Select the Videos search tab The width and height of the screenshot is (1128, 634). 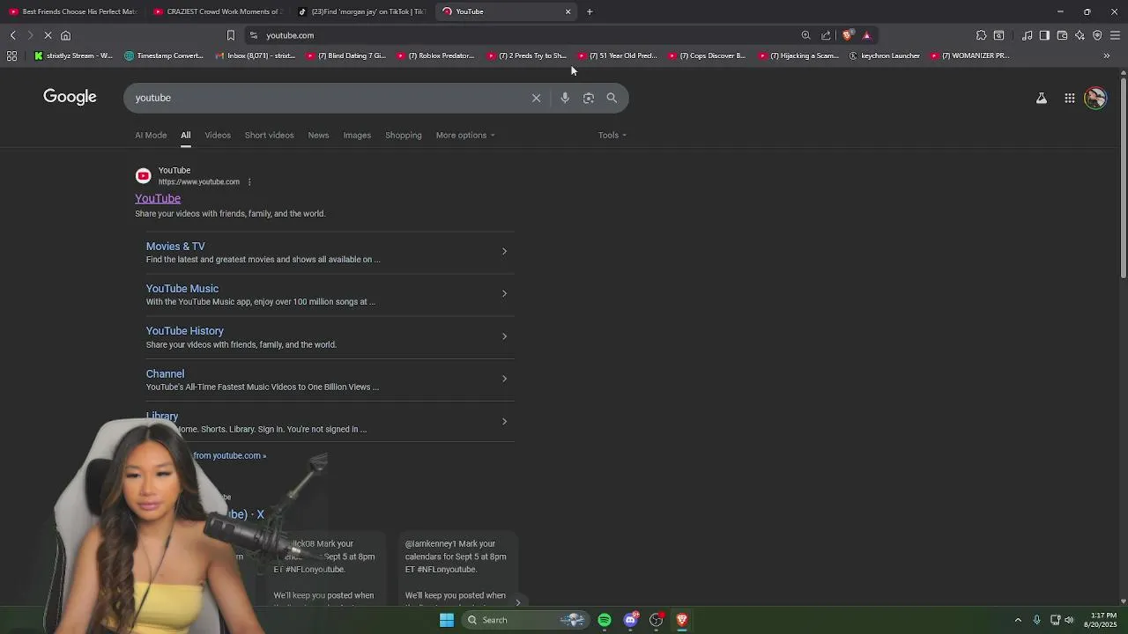click(x=218, y=135)
